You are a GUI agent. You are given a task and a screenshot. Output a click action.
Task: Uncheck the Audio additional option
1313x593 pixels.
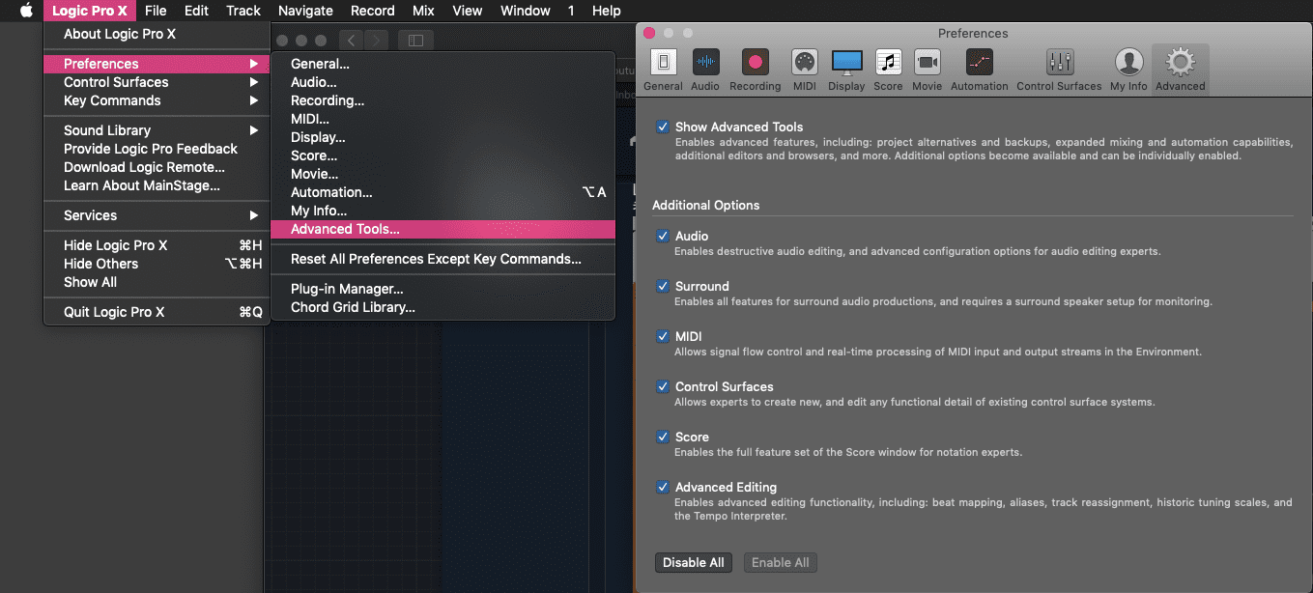coord(663,236)
